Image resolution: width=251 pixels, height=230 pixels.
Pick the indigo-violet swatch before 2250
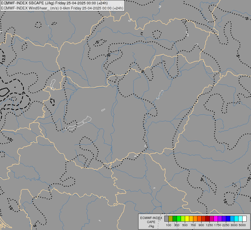click(x=224, y=219)
